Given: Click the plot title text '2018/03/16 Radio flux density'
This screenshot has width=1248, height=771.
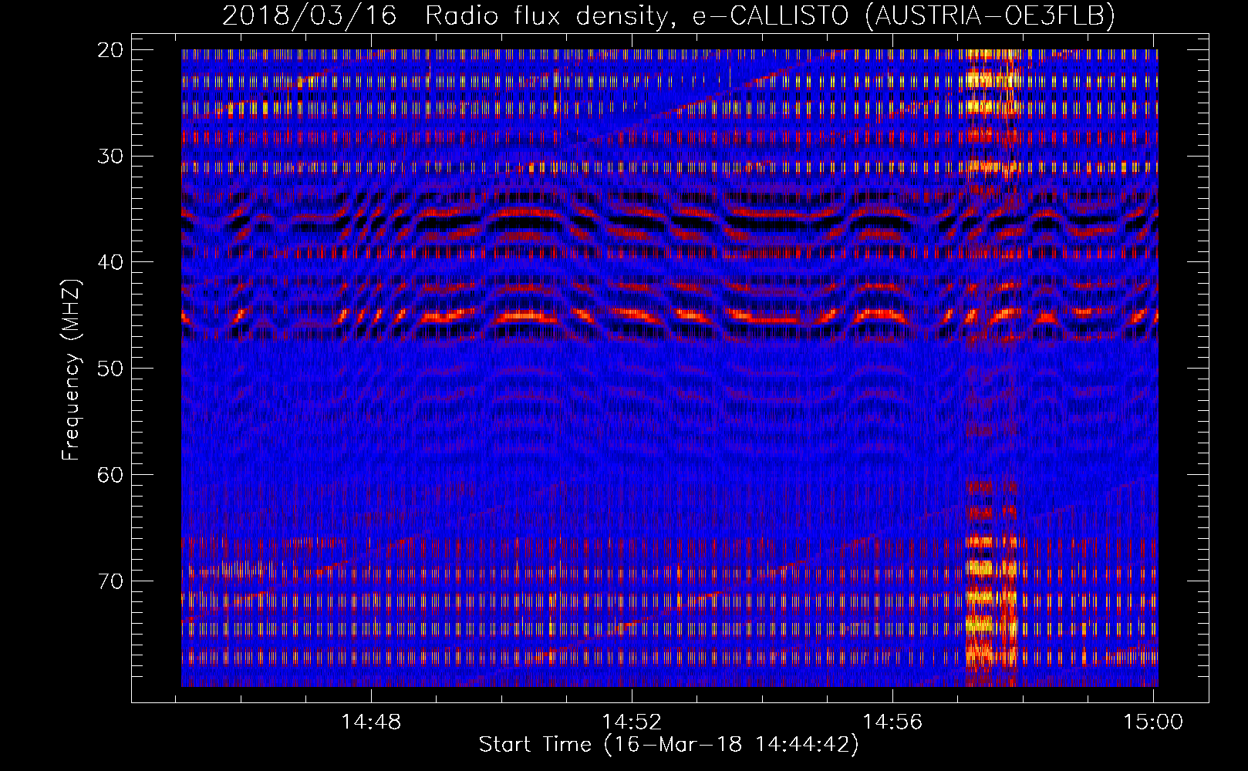Looking at the screenshot, I should point(444,15).
